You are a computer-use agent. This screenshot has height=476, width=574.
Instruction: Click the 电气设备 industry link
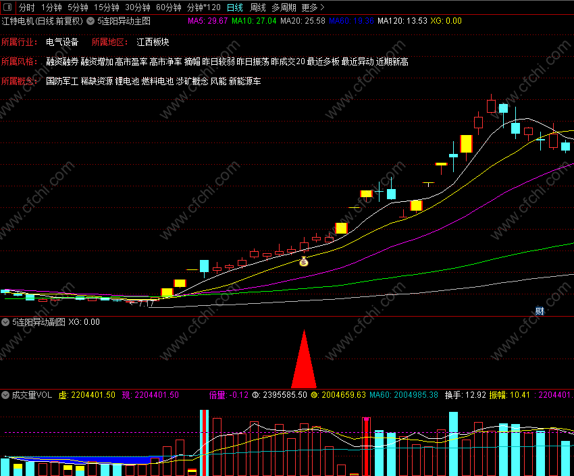[x=62, y=42]
